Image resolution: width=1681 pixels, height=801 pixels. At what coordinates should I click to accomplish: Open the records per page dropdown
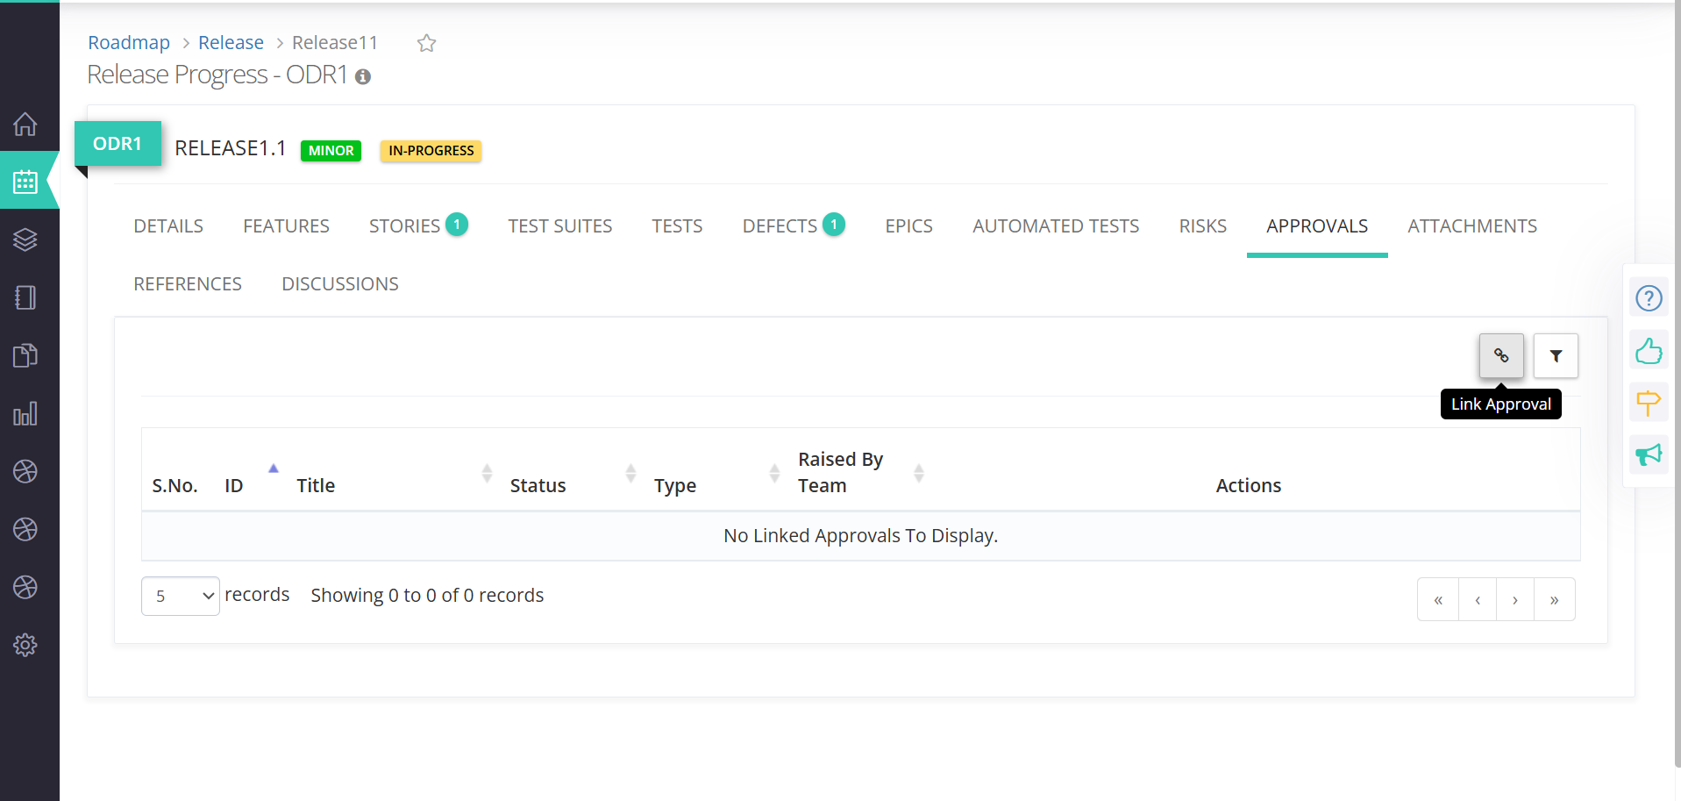click(x=180, y=596)
